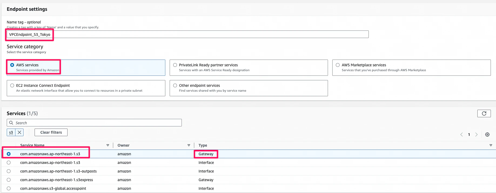Click the Endpoint settings heading

(x=27, y=9)
